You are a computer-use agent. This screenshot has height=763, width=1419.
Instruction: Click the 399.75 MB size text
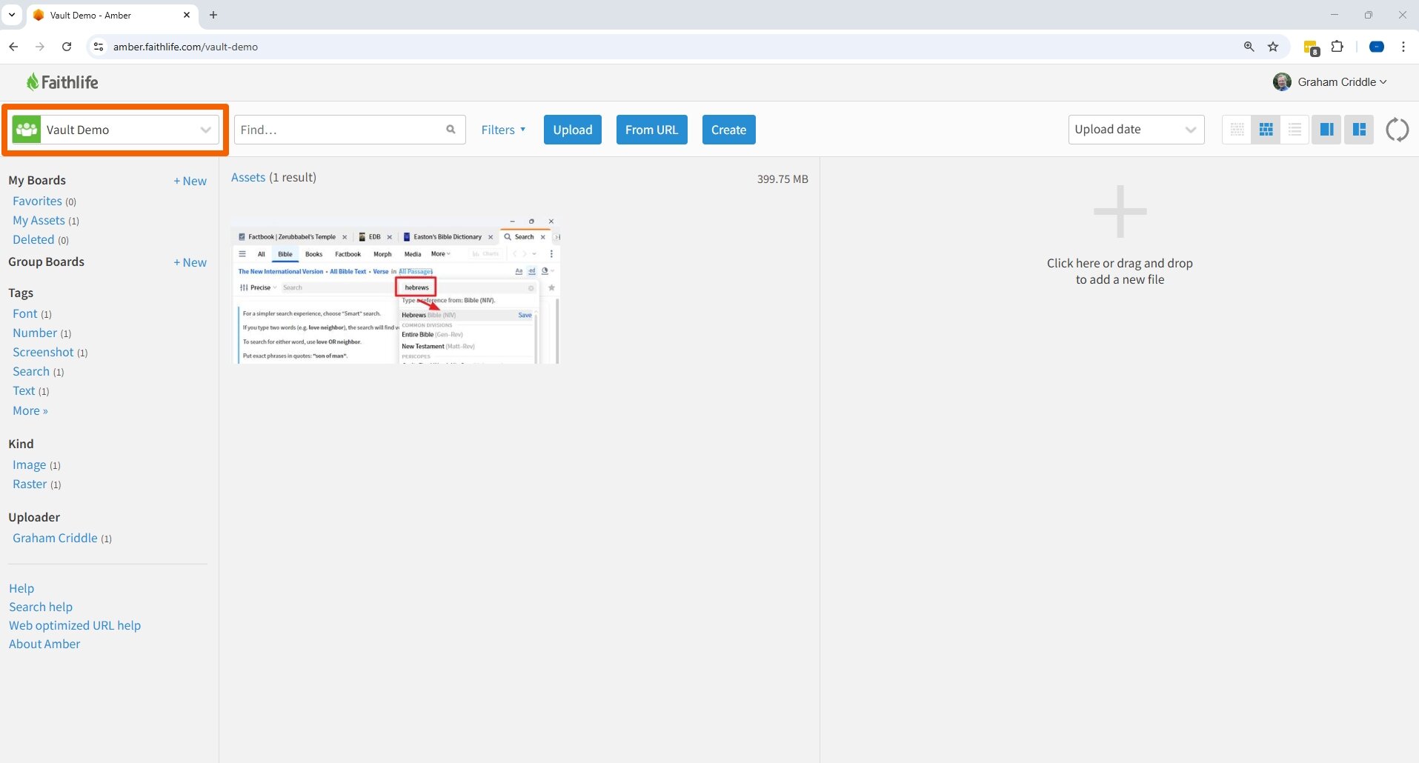[782, 179]
